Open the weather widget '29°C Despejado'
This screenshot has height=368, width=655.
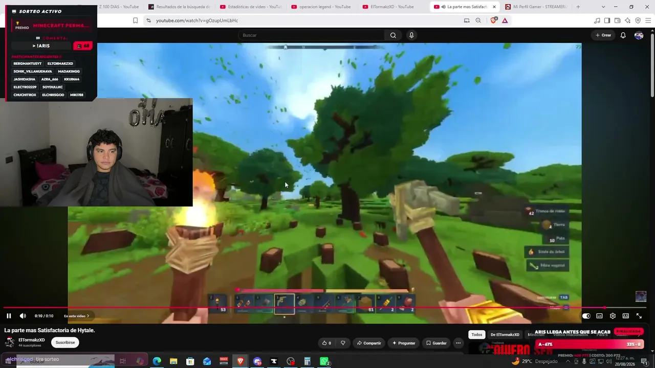[x=535, y=361]
